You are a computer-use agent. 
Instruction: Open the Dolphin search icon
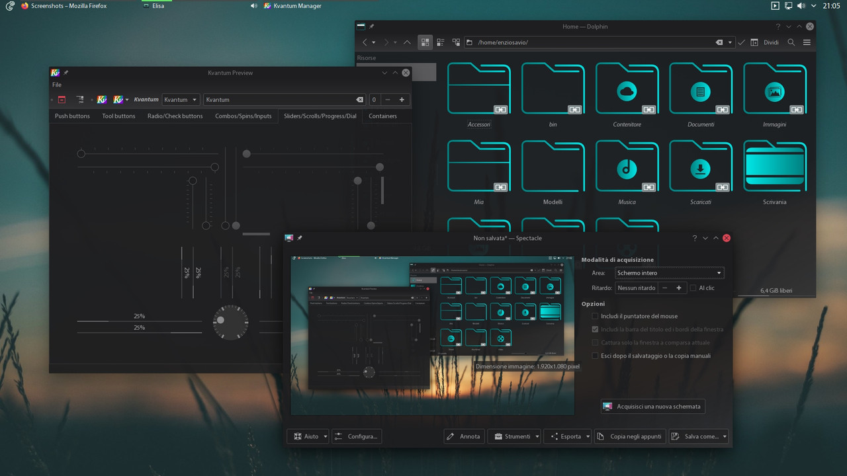coord(791,42)
